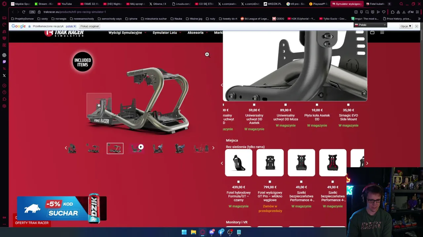The image size is (423, 237).
Task: Play the product video thumbnail
Action: click(141, 147)
